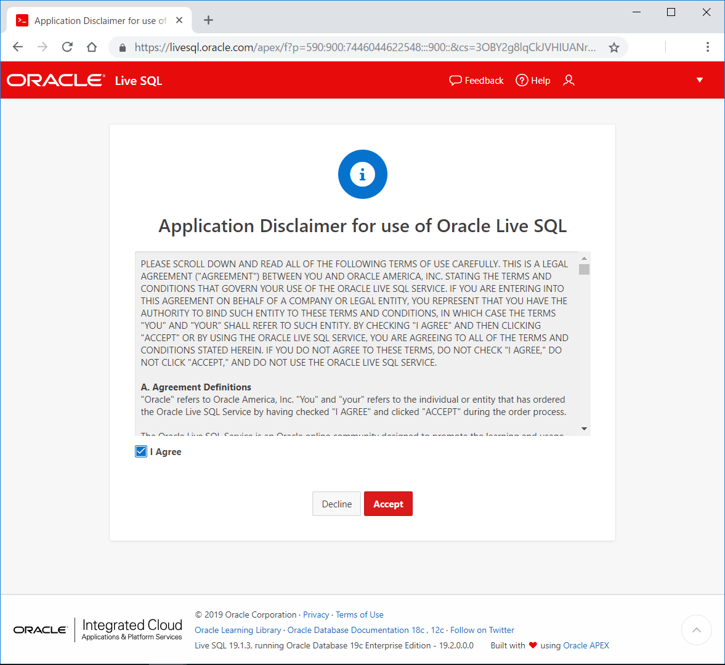Click the blue info icon above the disclaimer

pos(362,174)
